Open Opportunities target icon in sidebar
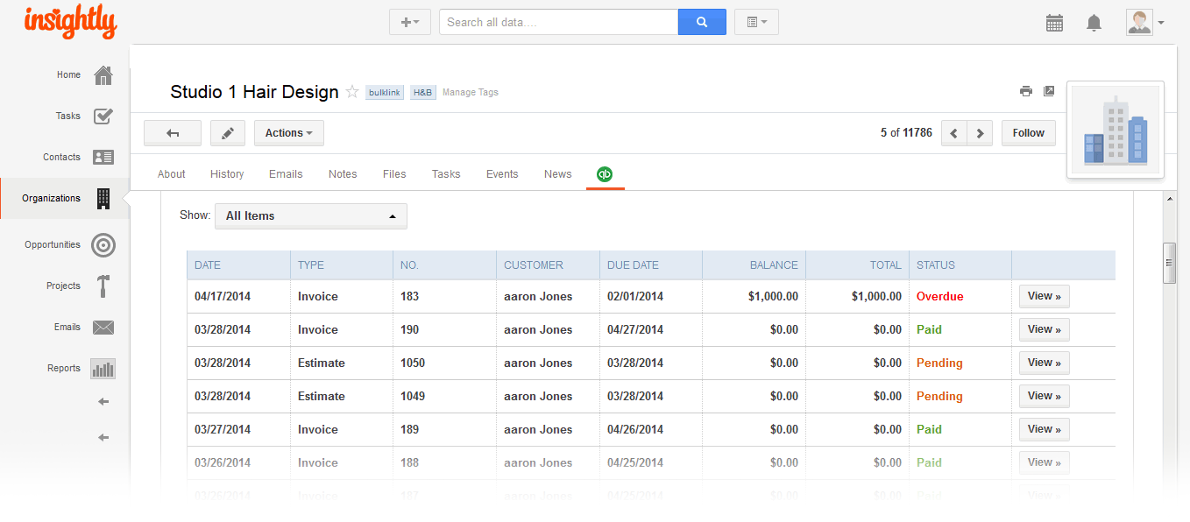Image resolution: width=1190 pixels, height=522 pixels. [x=103, y=245]
